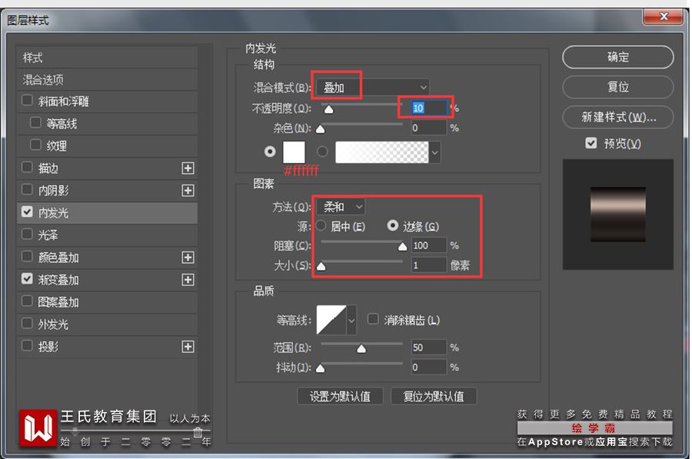Click the 确定 button
This screenshot has height=459, width=692.
pyautogui.click(x=618, y=57)
